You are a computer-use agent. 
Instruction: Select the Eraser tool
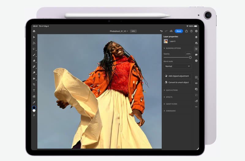click(34, 61)
